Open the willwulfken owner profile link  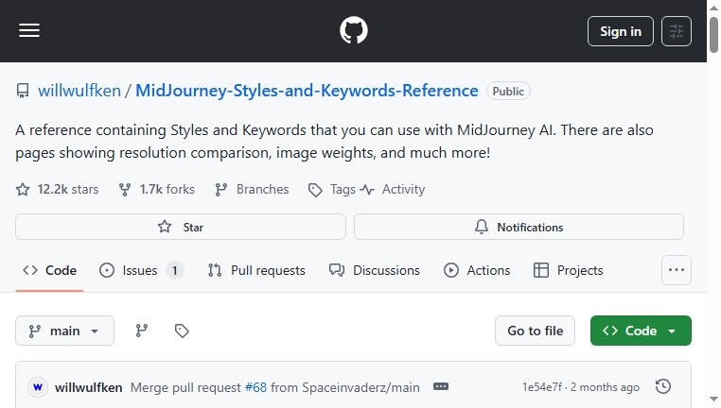tap(79, 91)
